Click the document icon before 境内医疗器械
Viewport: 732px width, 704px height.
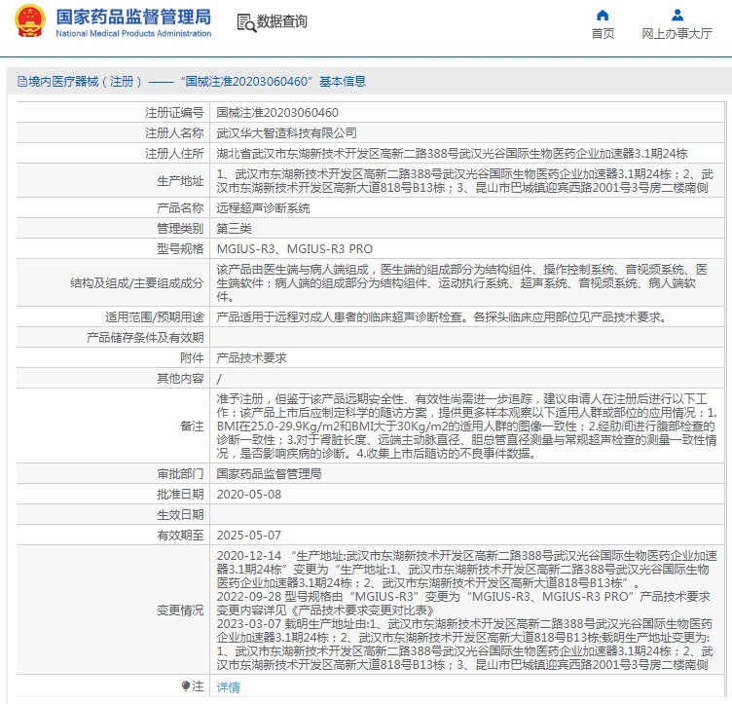(22, 82)
